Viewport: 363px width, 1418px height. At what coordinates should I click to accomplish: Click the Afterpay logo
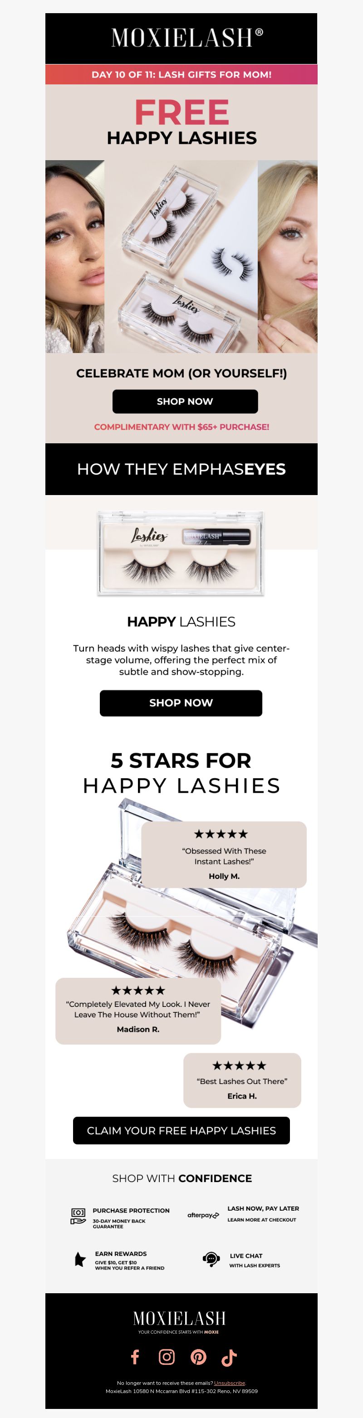point(203,1215)
